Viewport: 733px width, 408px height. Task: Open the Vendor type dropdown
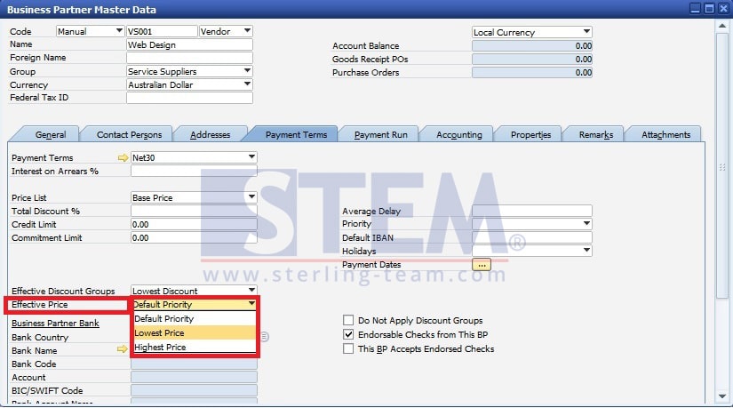pos(247,31)
